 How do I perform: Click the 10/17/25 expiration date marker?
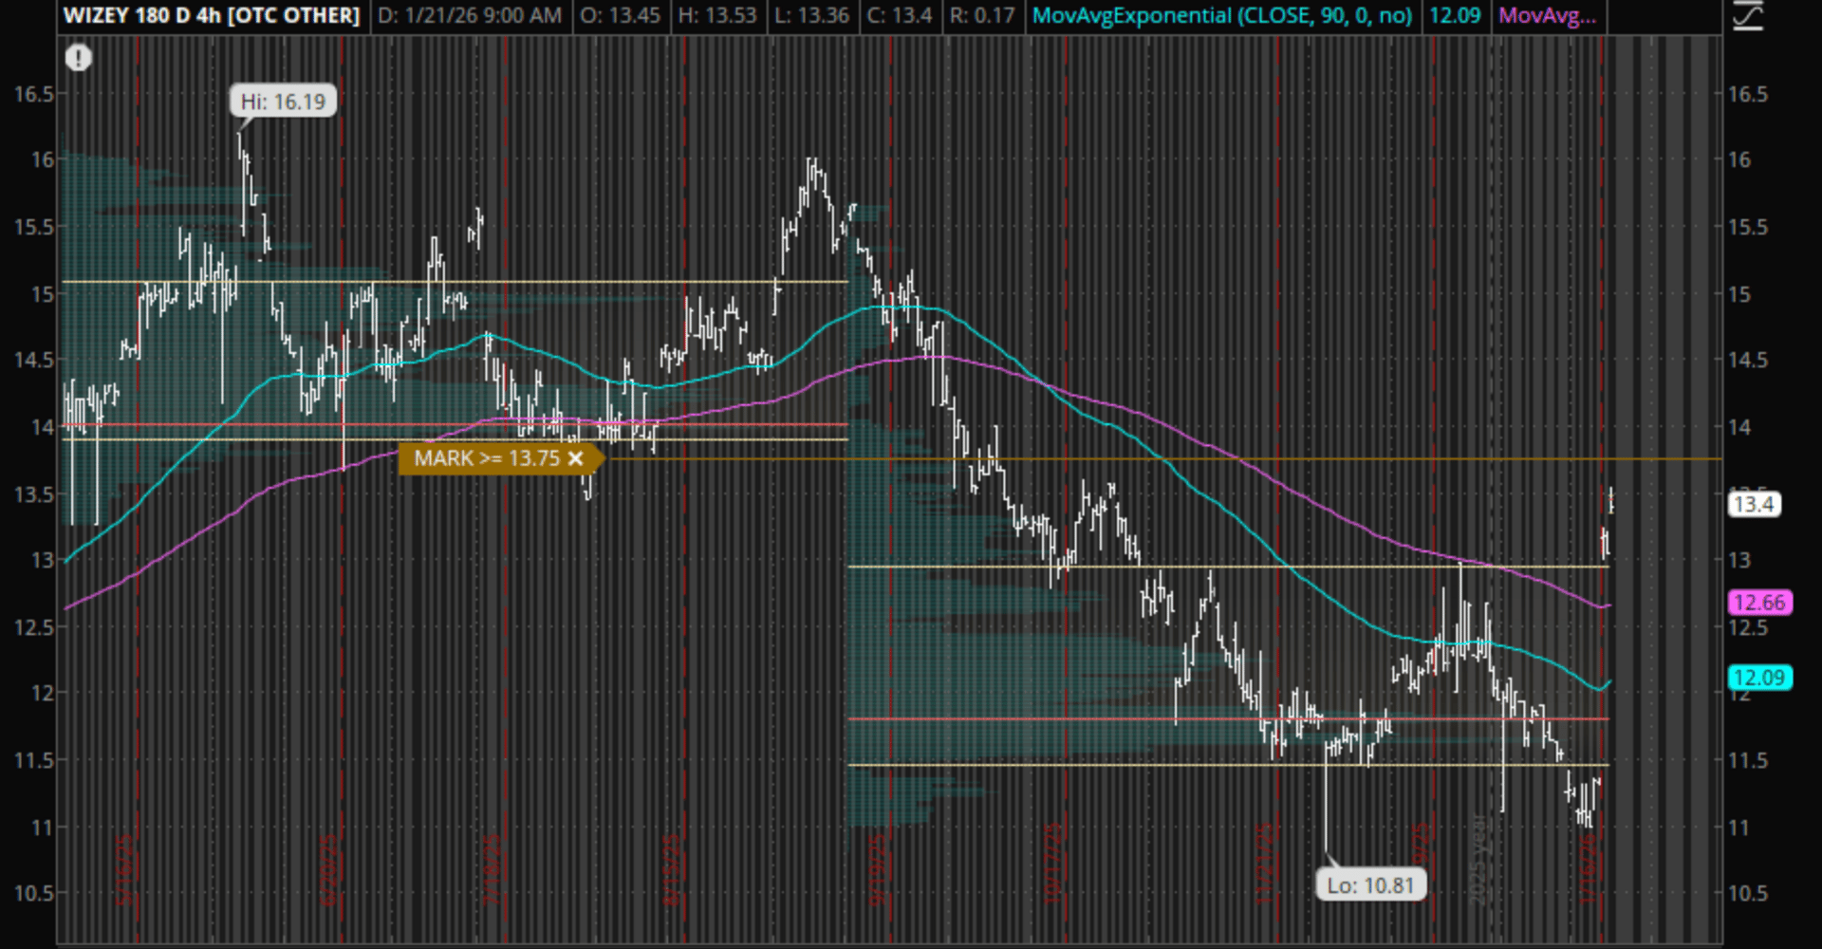(x=1053, y=864)
